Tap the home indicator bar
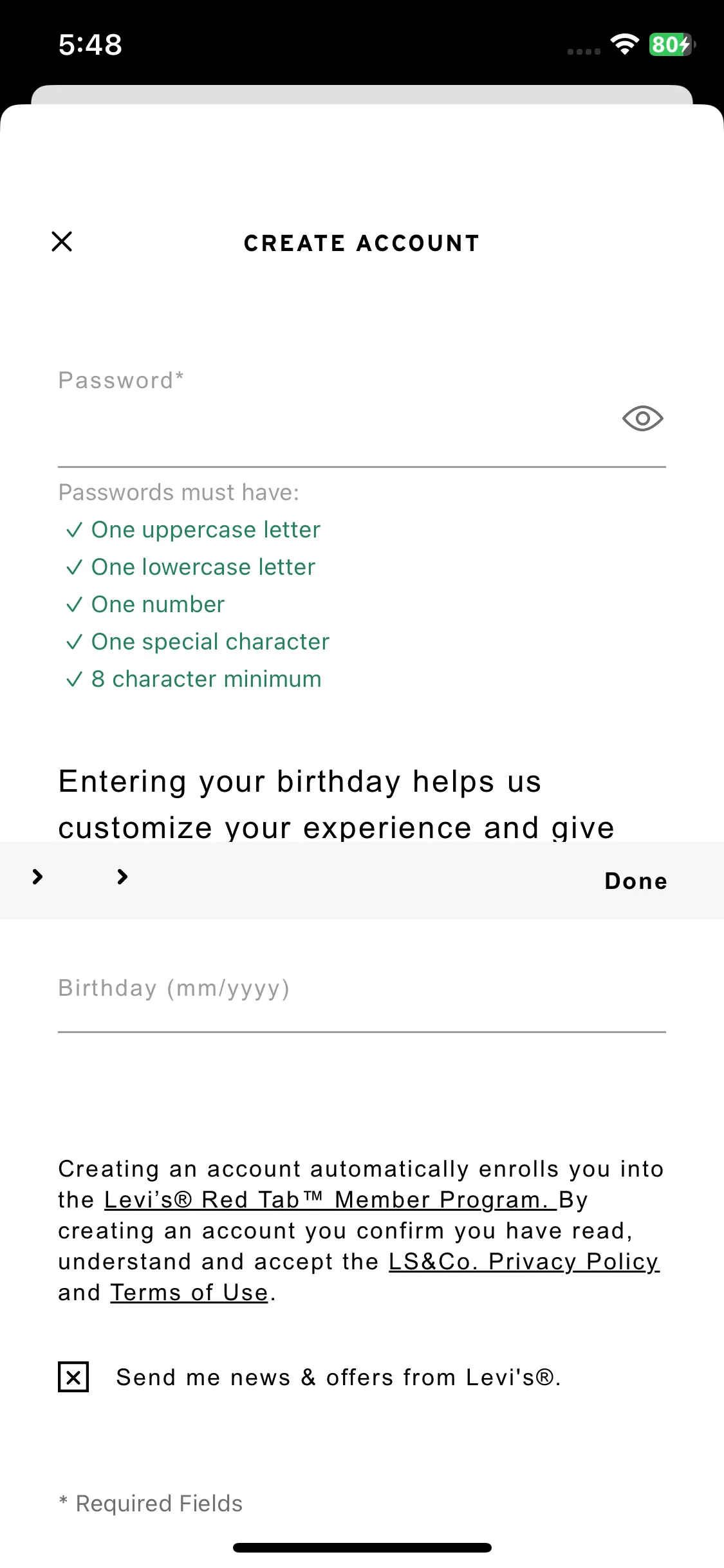Image resolution: width=724 pixels, height=1568 pixels. click(x=362, y=1547)
